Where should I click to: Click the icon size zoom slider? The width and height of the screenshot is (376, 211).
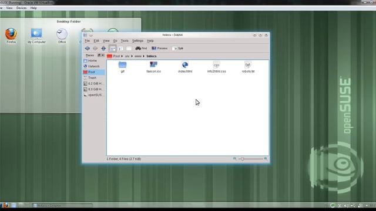tap(251, 159)
